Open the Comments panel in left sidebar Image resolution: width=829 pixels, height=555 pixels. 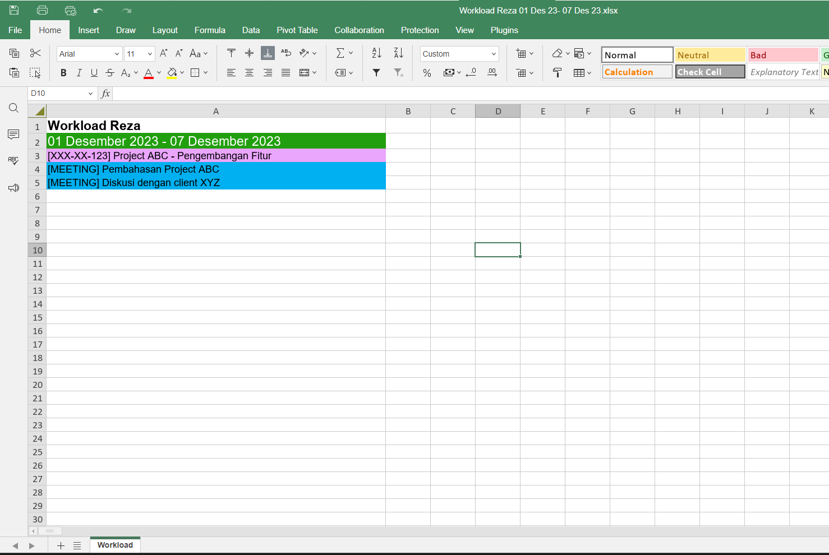pyautogui.click(x=14, y=135)
